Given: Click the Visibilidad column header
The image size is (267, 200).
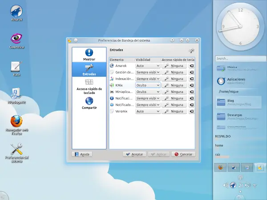Looking at the screenshot, I should tap(148, 60).
